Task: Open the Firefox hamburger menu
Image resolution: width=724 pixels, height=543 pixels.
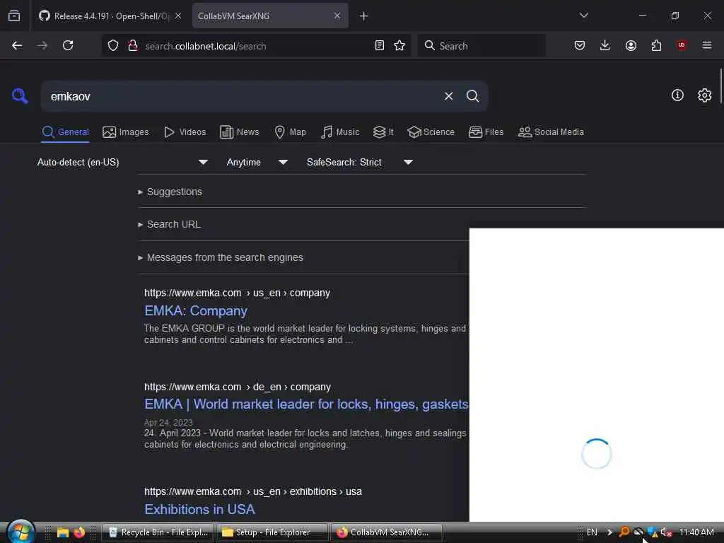Action: point(707,45)
